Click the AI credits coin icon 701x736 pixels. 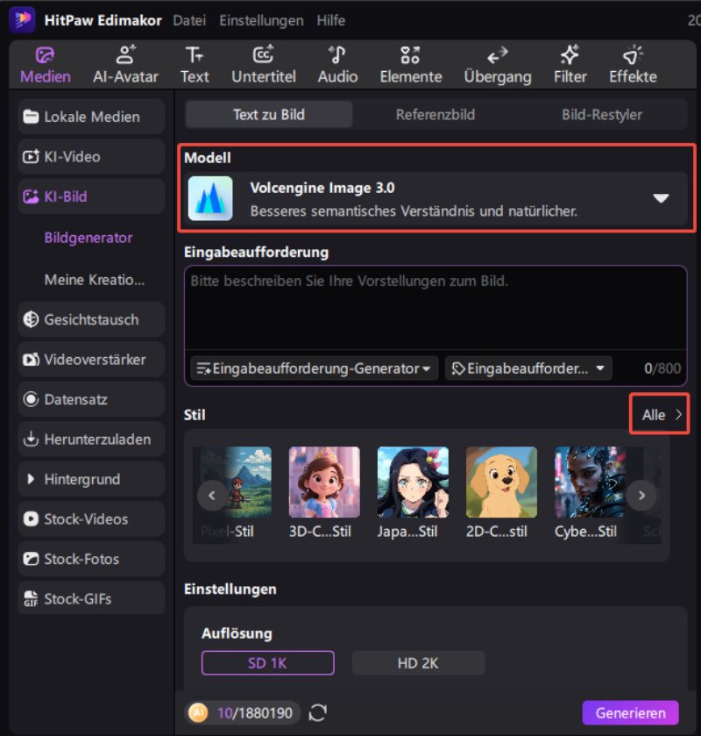click(x=198, y=713)
